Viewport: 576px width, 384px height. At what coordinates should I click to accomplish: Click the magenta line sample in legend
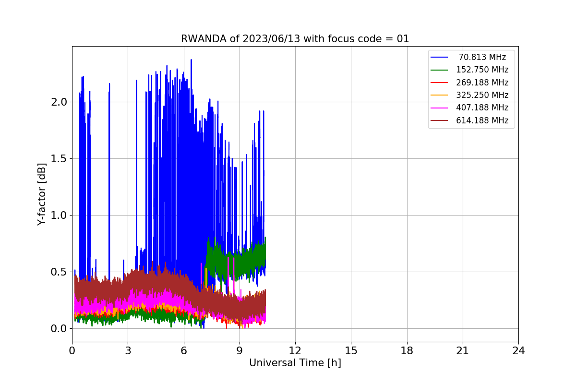439,108
